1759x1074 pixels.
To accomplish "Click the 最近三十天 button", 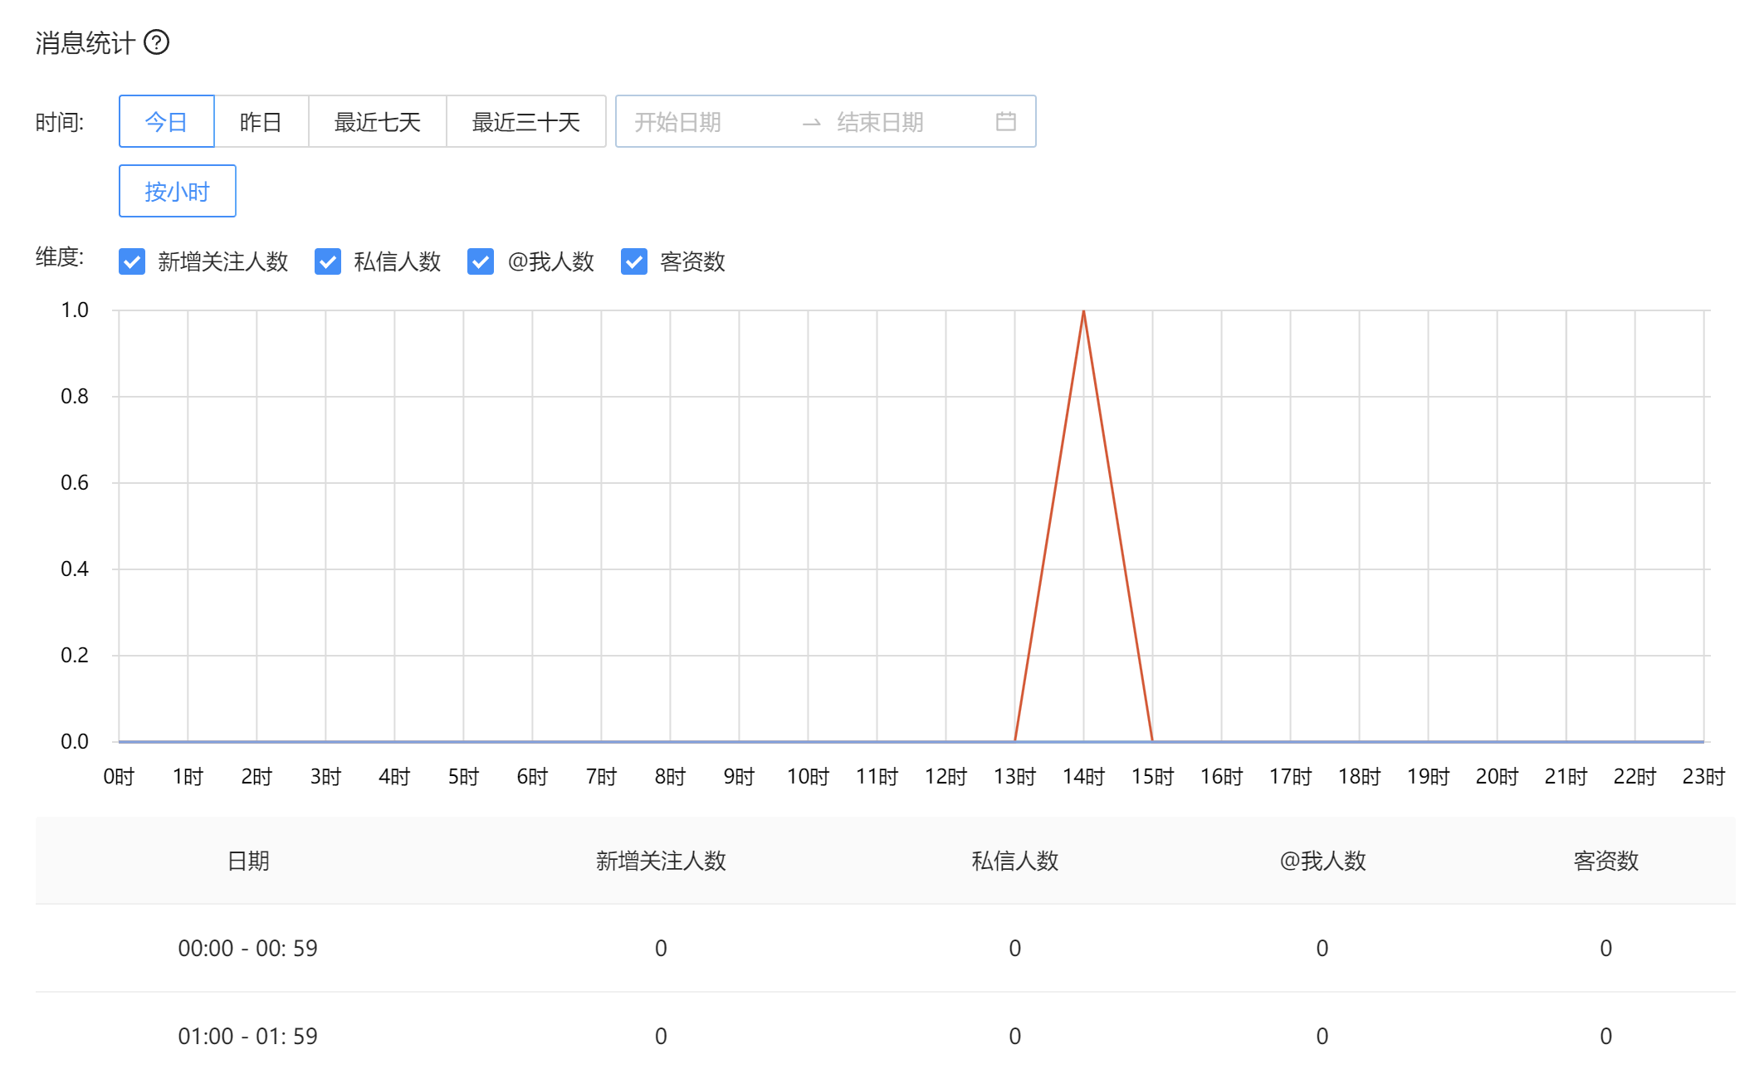I will point(527,121).
